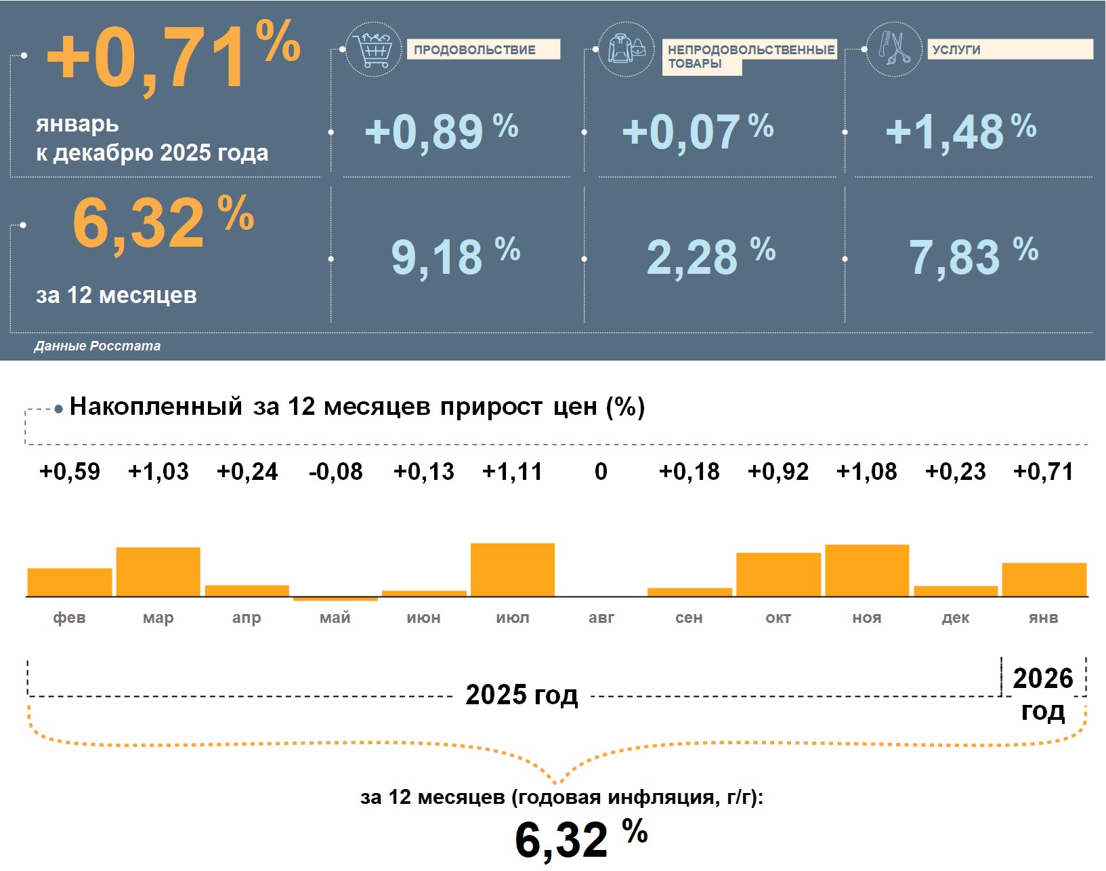Click the 2,28% non-food annual value
The width and height of the screenshot is (1106, 871).
point(710,256)
